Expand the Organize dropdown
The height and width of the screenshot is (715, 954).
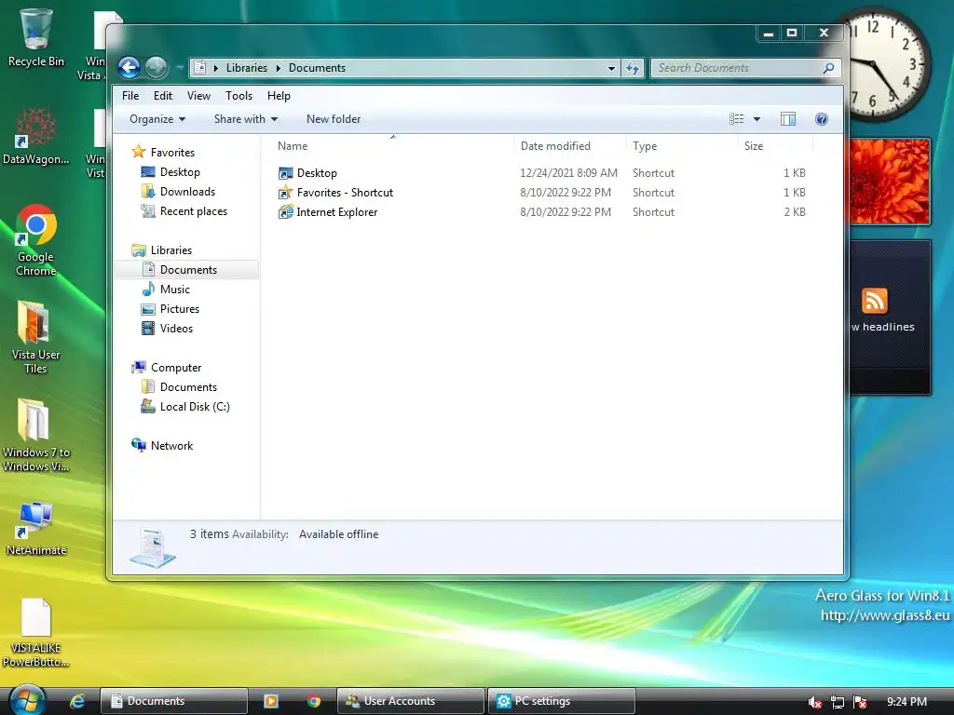coord(157,119)
